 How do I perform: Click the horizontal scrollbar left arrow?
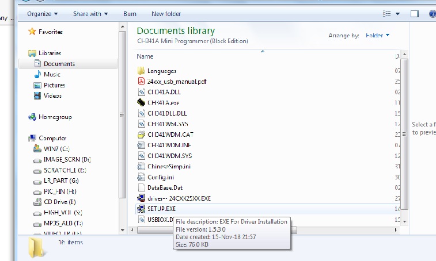click(132, 230)
